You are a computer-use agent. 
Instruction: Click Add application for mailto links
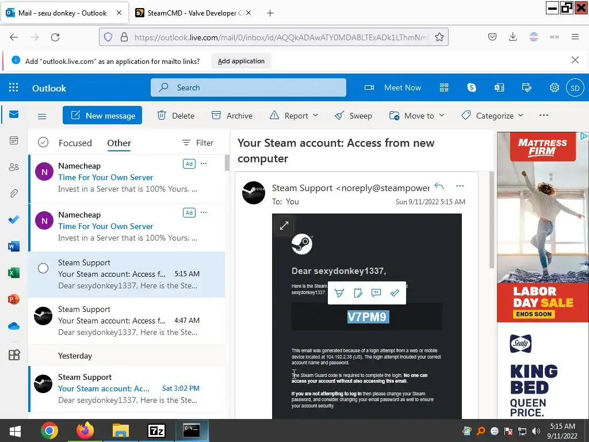[241, 61]
